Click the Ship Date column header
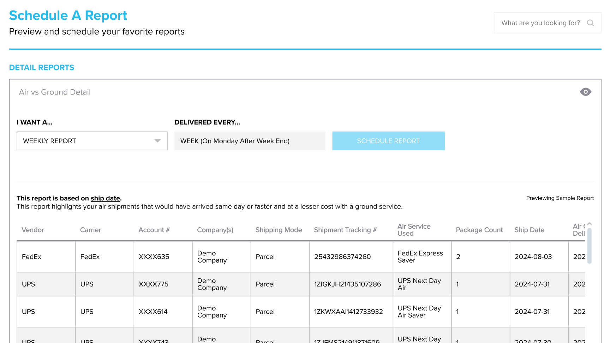The image size is (610, 343). click(529, 230)
